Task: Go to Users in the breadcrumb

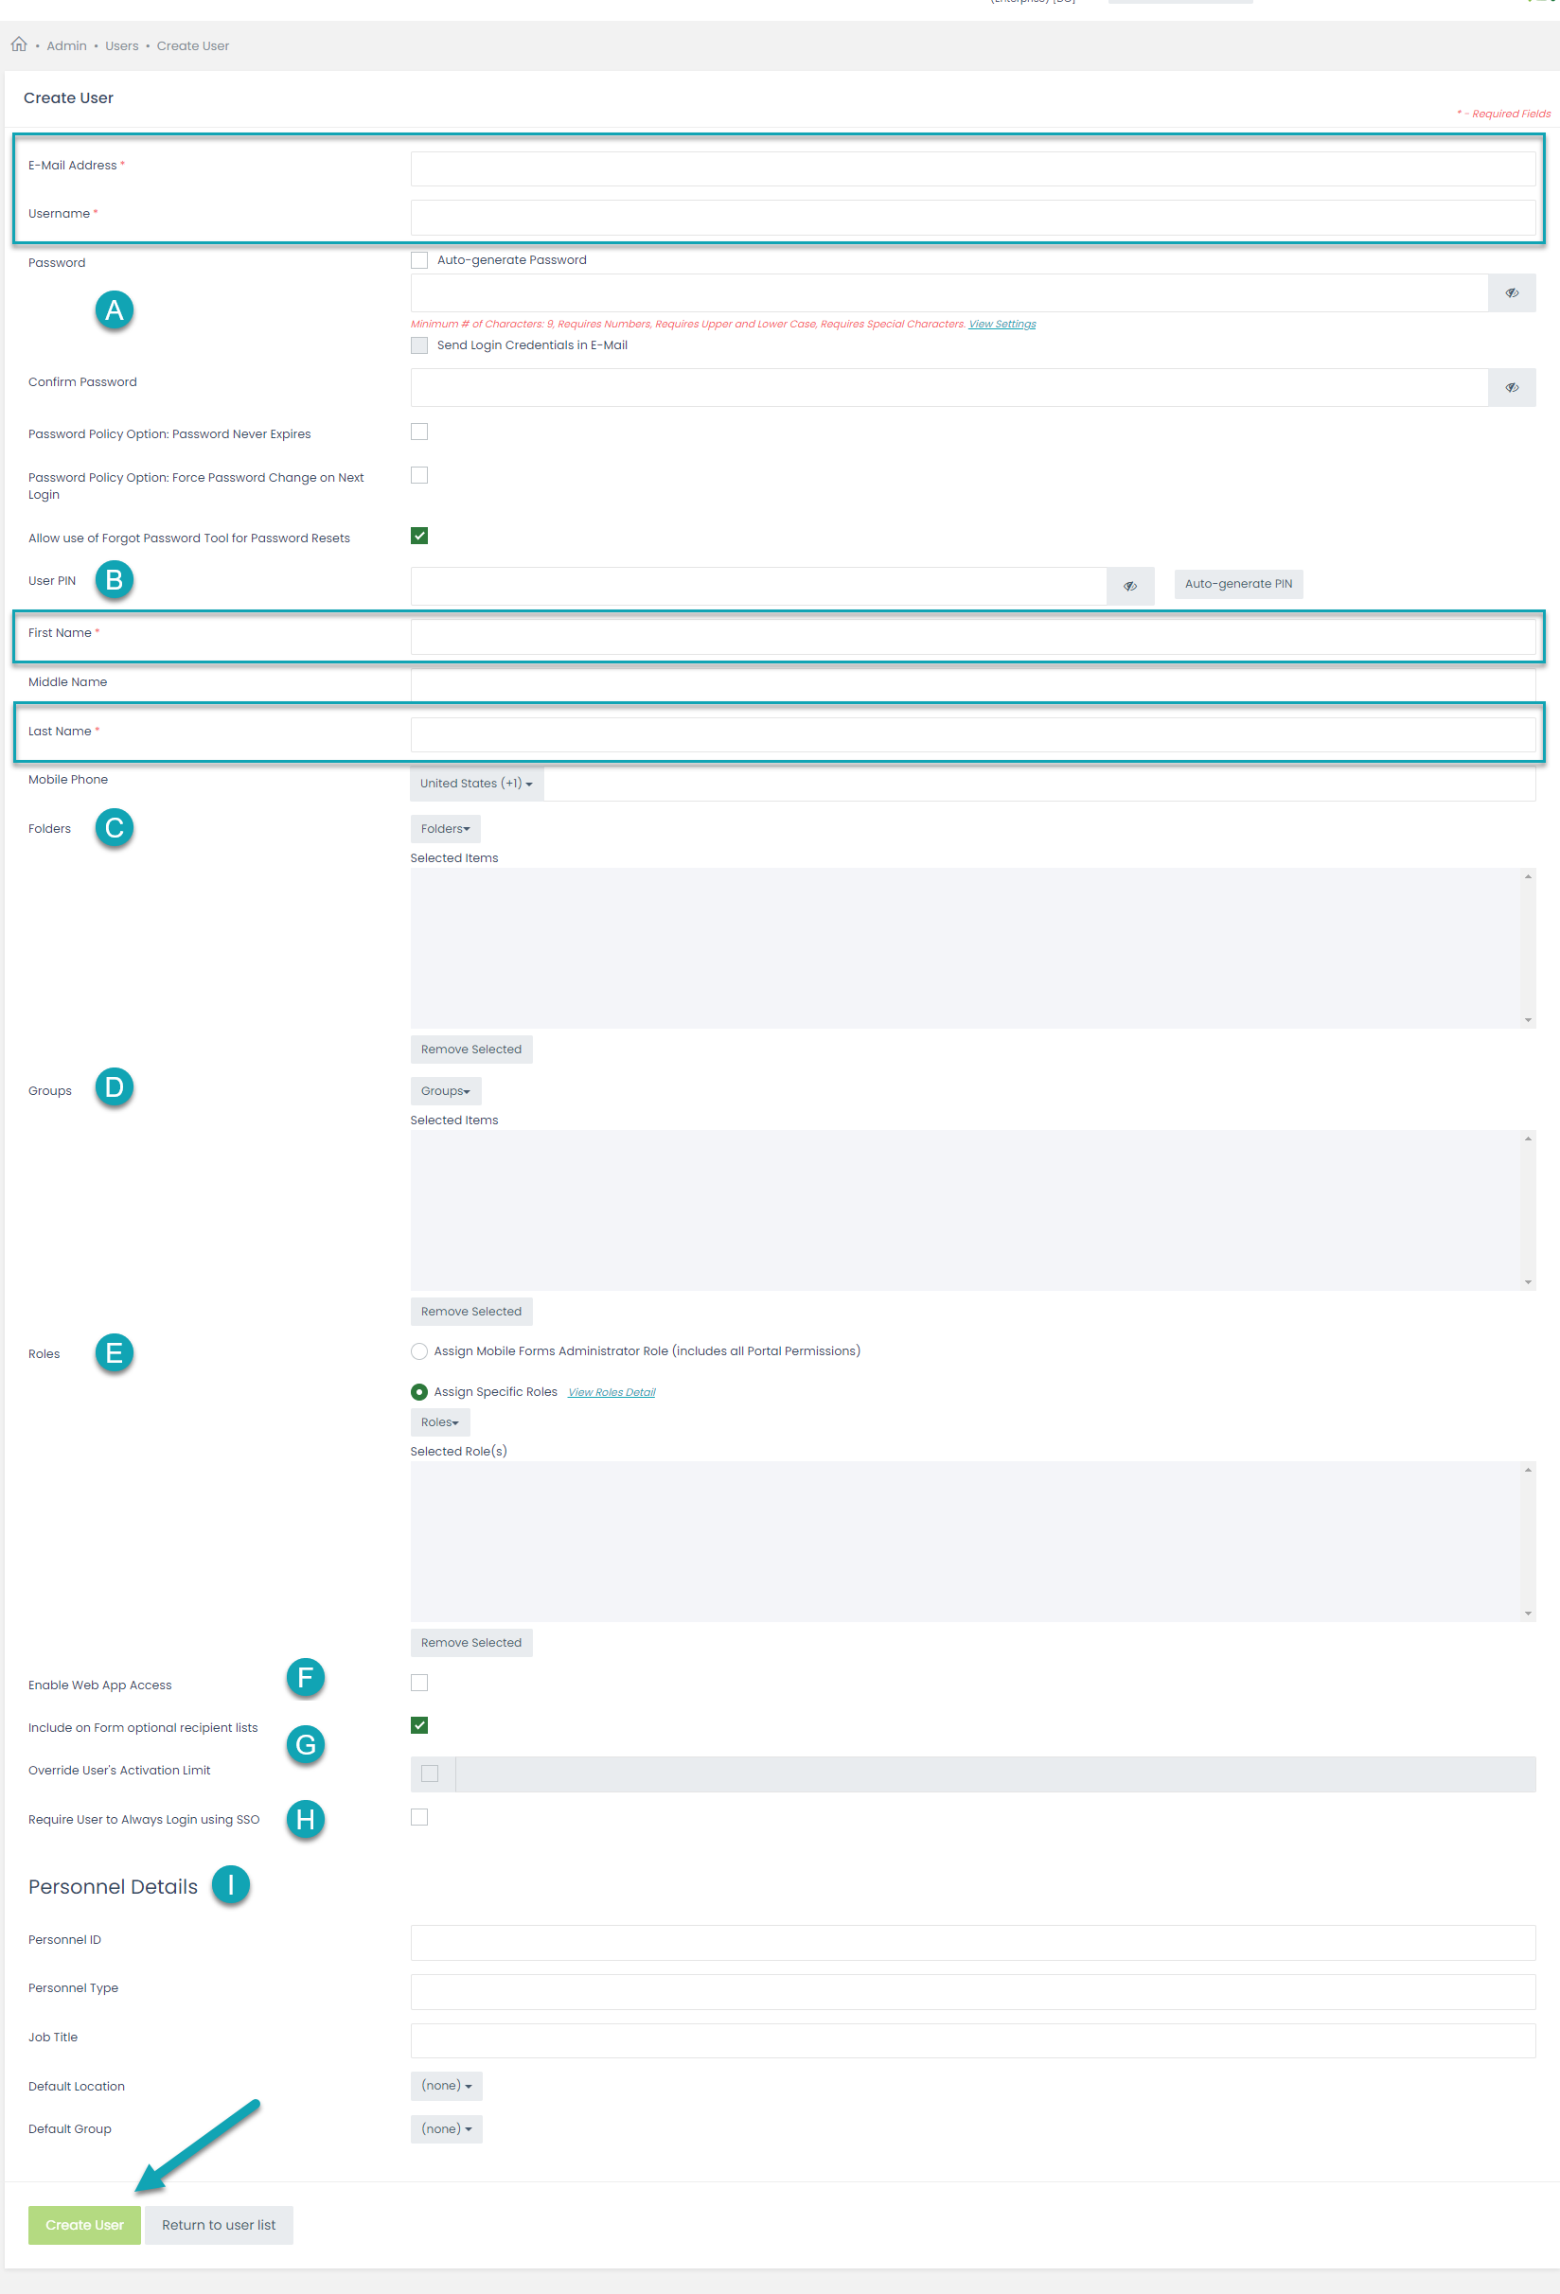Action: 122,45
